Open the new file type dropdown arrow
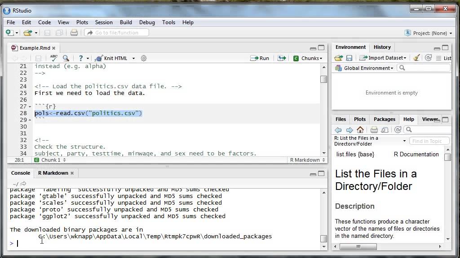 point(17,33)
